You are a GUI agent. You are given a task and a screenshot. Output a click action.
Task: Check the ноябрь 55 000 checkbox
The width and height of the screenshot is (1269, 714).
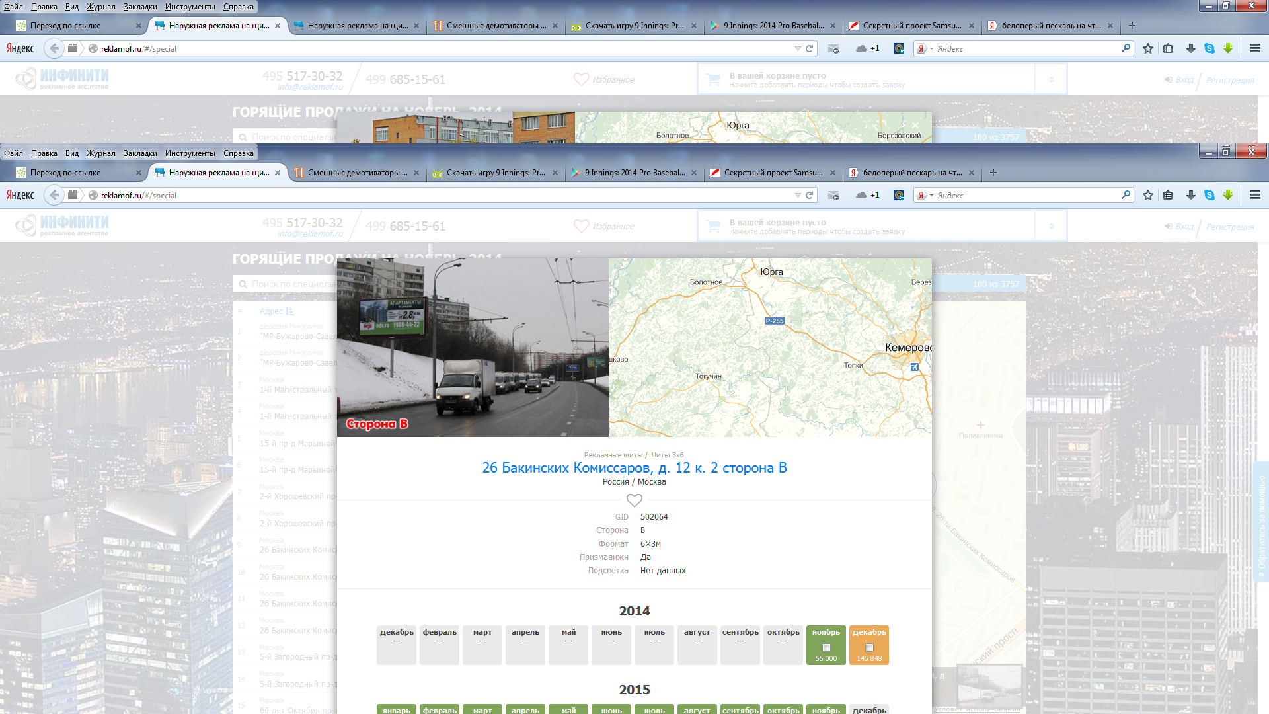(x=826, y=648)
